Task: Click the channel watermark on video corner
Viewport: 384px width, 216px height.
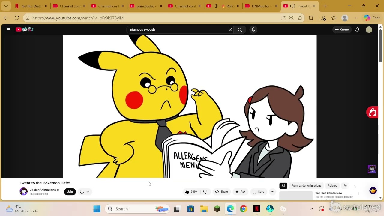Action: pyautogui.click(x=372, y=169)
